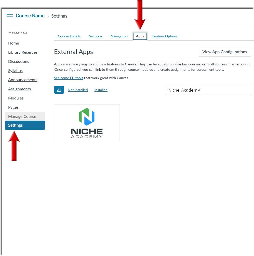This screenshot has width=254, height=256.
Task: Go to the course Home page
Action: pos(14,43)
